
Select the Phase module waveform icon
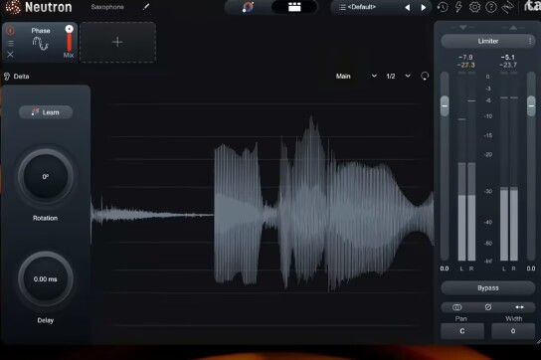tap(41, 44)
